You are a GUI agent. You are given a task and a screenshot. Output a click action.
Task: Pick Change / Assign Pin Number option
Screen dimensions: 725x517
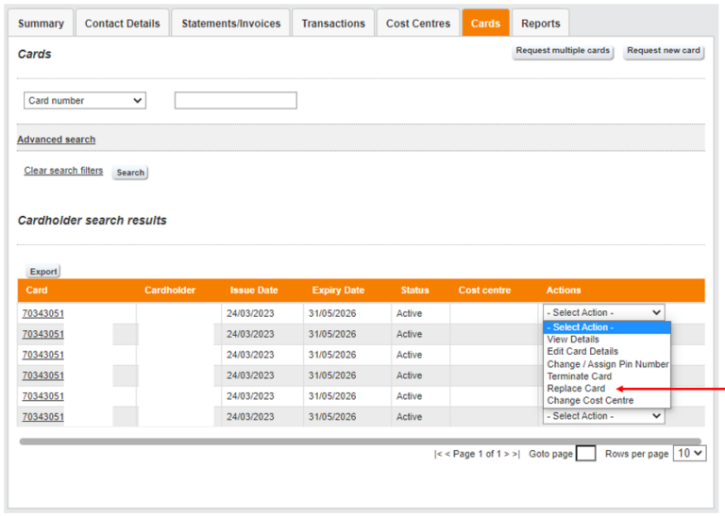607,364
